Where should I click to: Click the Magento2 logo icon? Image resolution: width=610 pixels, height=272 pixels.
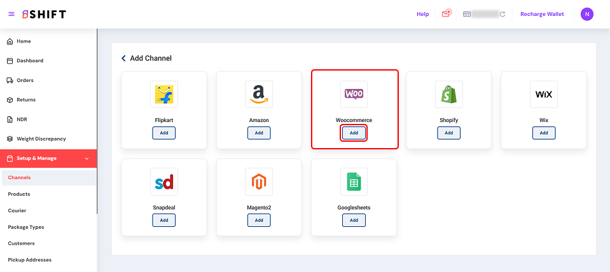(259, 182)
